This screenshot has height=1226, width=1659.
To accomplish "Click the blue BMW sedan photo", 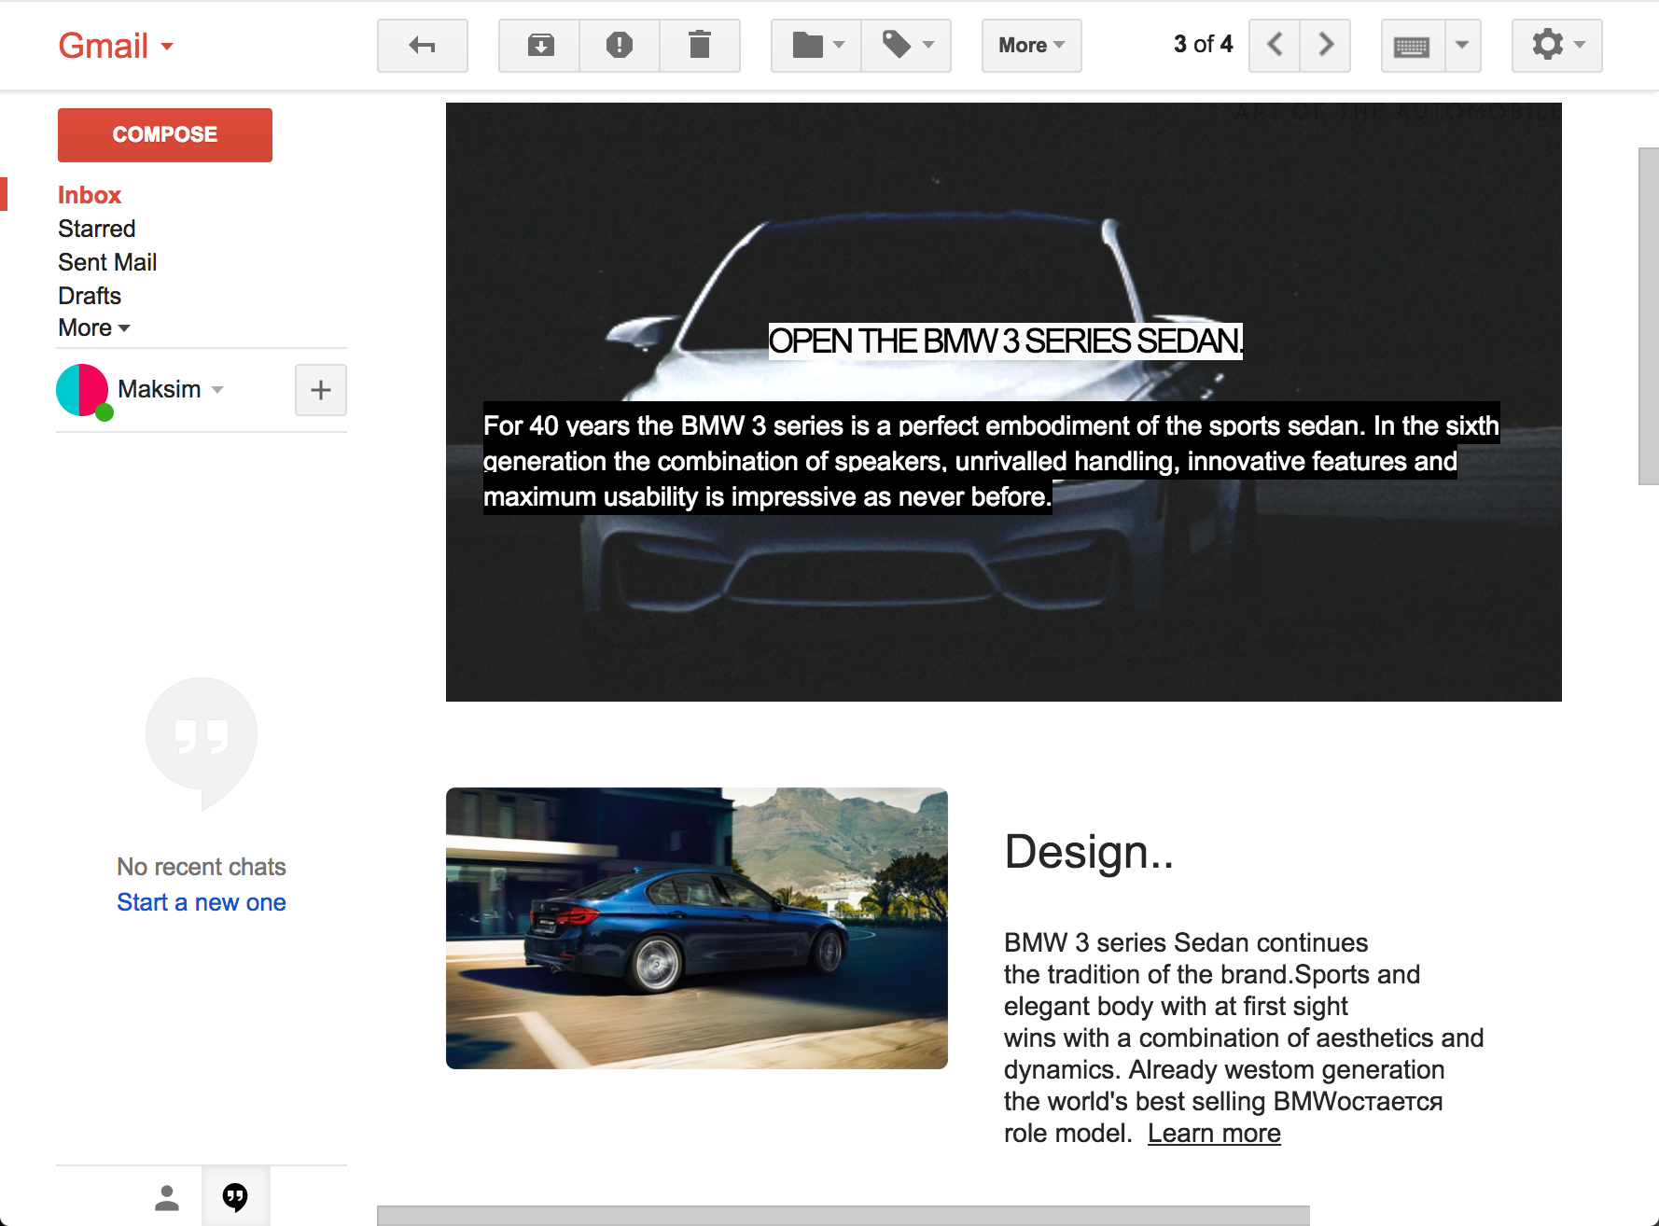I will pyautogui.click(x=697, y=928).
